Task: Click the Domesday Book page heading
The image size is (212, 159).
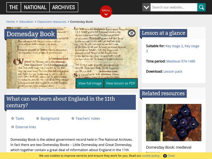Action: pyautogui.click(x=30, y=34)
